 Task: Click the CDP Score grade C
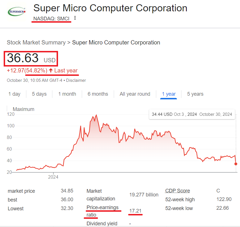click(x=218, y=190)
